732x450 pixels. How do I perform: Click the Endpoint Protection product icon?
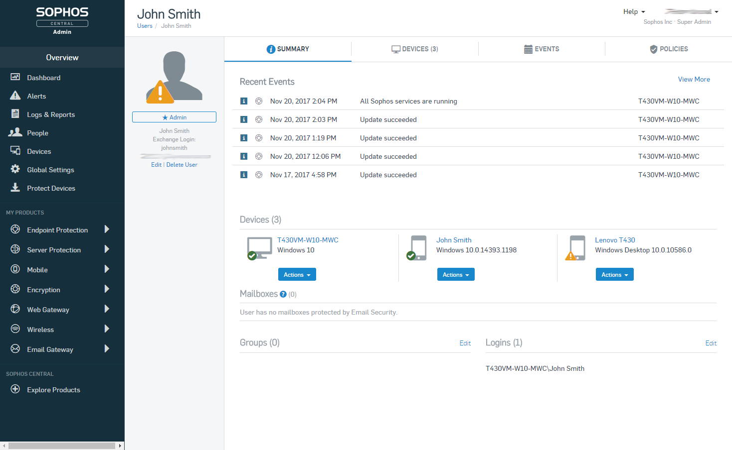tap(15, 229)
